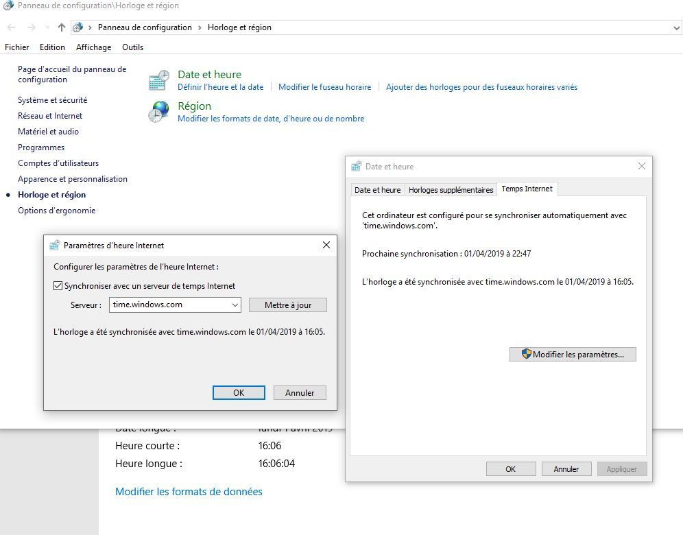
Task: Expand the address bar history dropdown
Action: coord(676,28)
